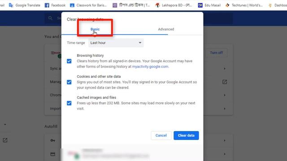287x161 pixels.
Task: Open the Time range dropdown
Action: pyautogui.click(x=116, y=43)
